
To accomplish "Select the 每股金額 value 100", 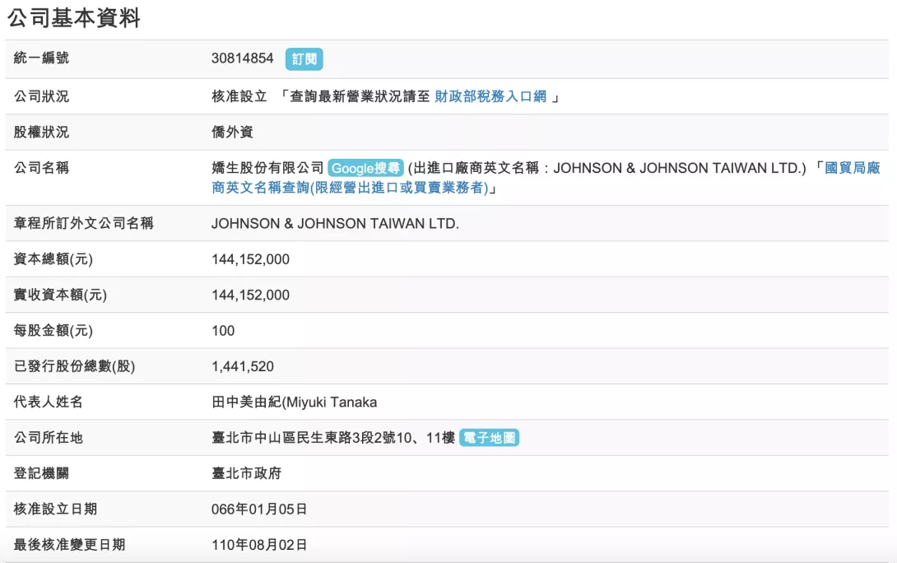I will click(223, 331).
